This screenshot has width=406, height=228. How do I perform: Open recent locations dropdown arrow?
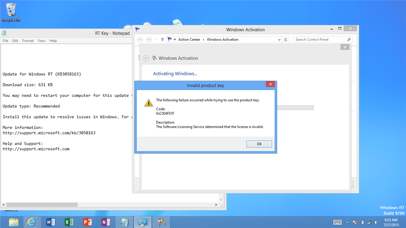click(156, 40)
